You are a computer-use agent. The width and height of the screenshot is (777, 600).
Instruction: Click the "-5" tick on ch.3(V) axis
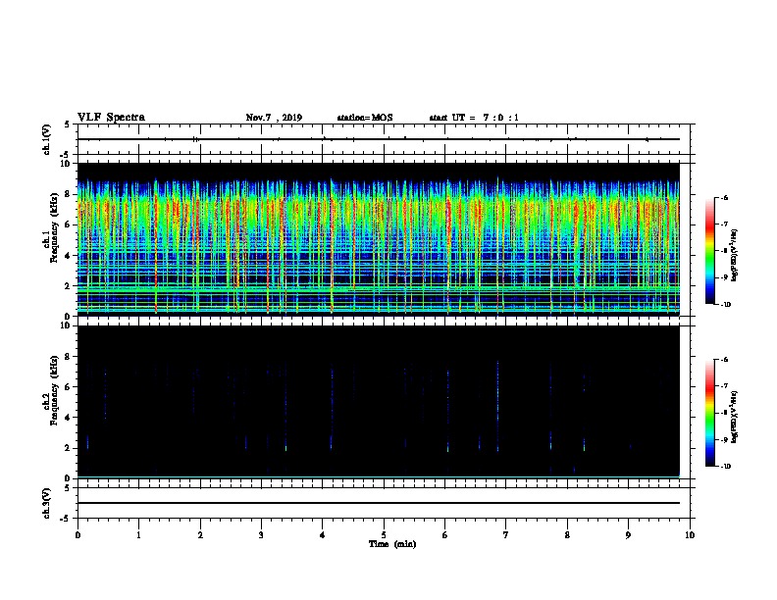pyautogui.click(x=67, y=519)
